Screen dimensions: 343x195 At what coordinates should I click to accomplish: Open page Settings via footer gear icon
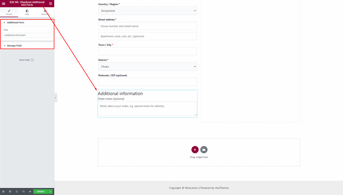(3, 191)
